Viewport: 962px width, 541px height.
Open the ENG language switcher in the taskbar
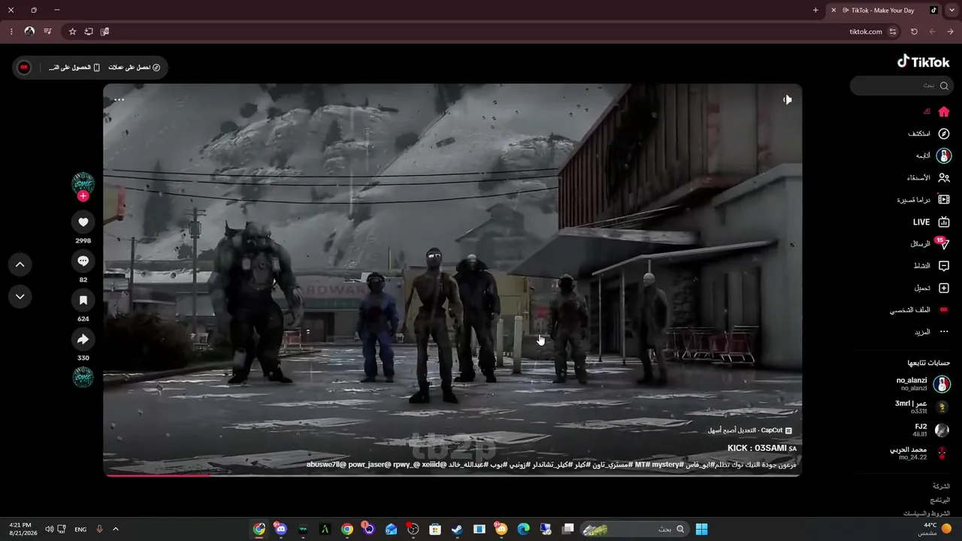pyautogui.click(x=80, y=529)
